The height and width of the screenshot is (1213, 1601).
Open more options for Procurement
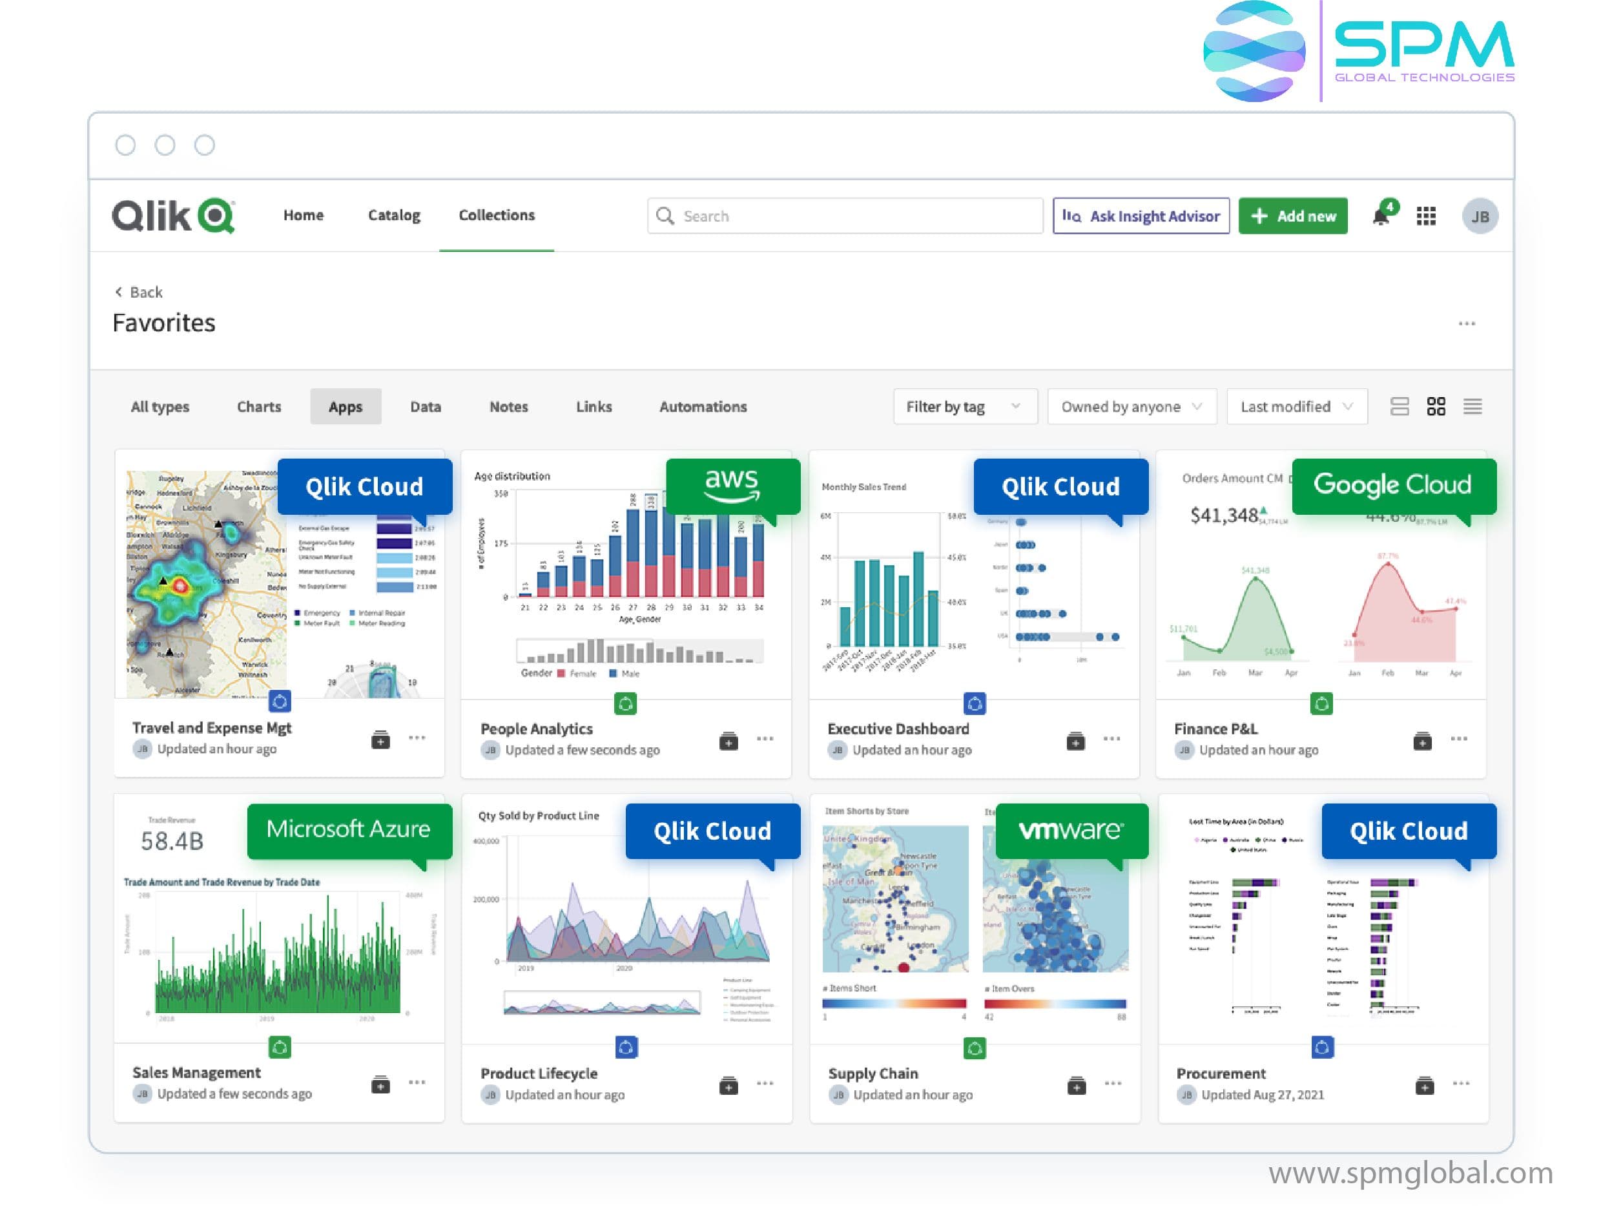(1462, 1083)
